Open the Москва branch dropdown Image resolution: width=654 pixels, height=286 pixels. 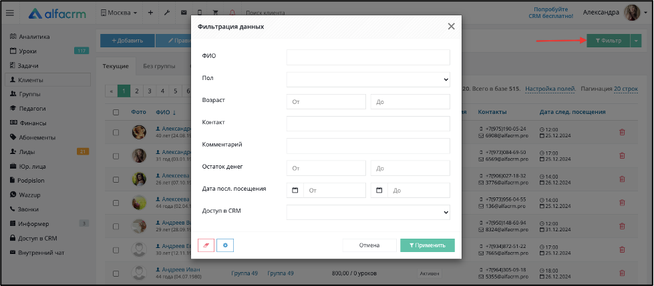119,13
